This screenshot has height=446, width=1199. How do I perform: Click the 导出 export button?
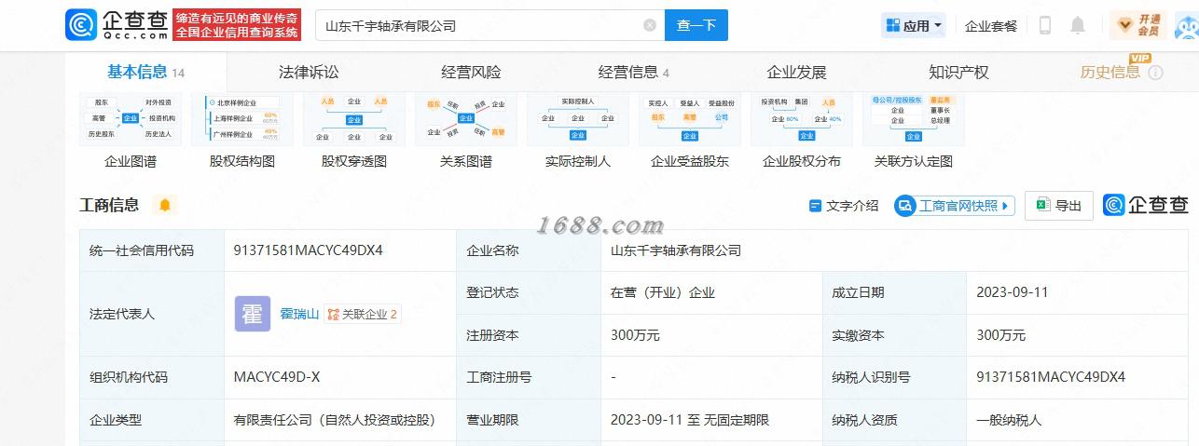pos(1058,206)
